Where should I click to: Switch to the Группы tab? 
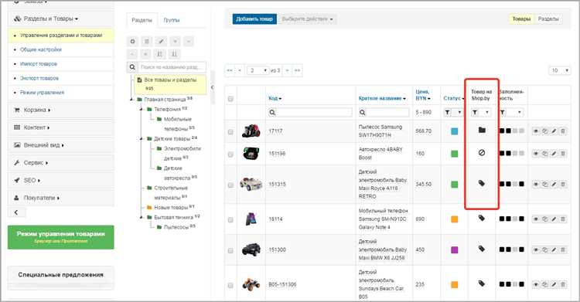pyautogui.click(x=171, y=20)
